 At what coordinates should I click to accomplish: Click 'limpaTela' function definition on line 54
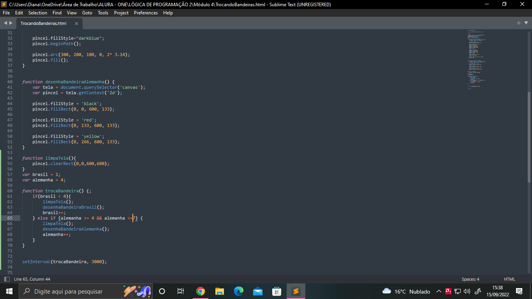coord(57,158)
